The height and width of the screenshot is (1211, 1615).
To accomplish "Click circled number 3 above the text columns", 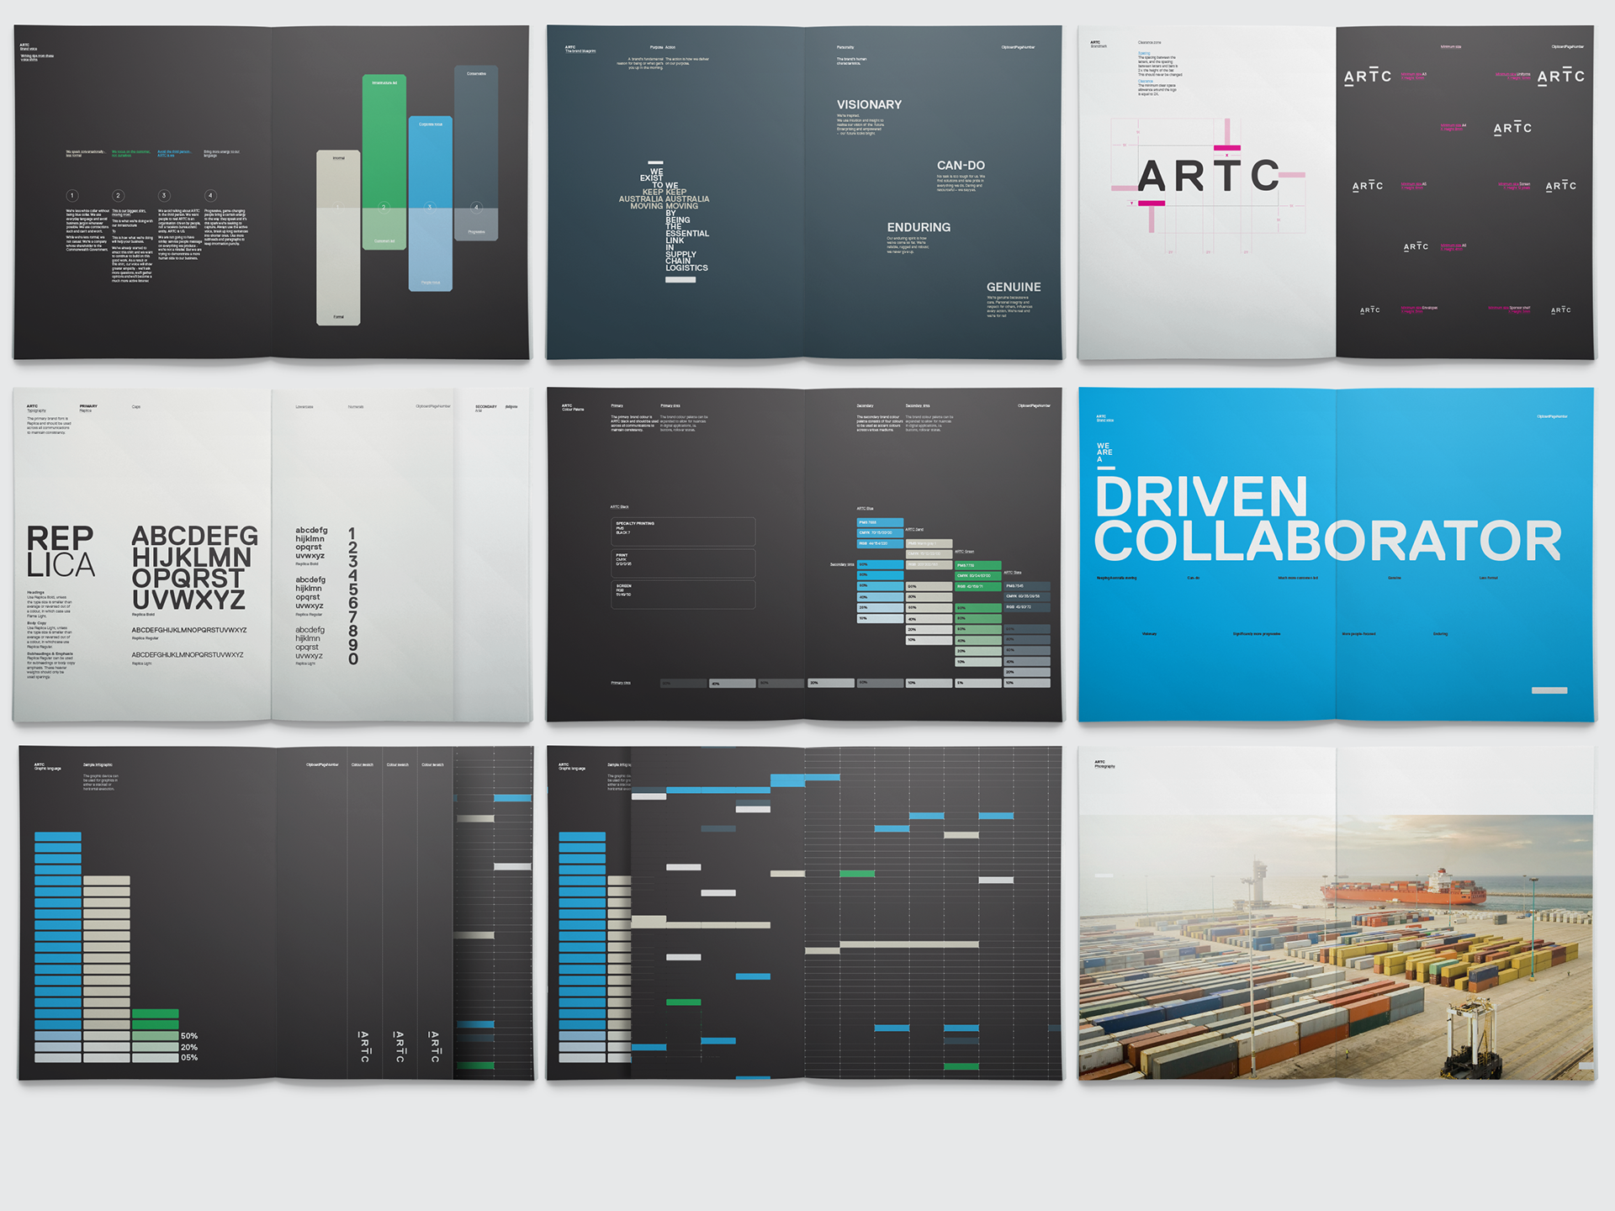I will tap(164, 195).
